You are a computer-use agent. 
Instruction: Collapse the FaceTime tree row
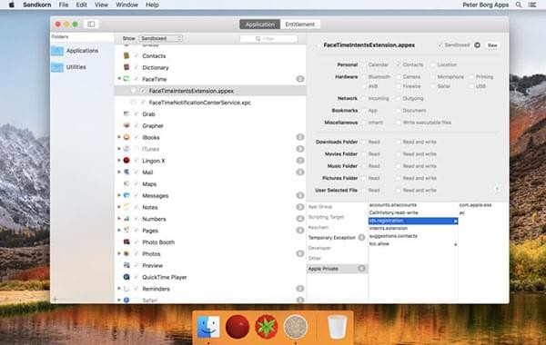[119, 79]
